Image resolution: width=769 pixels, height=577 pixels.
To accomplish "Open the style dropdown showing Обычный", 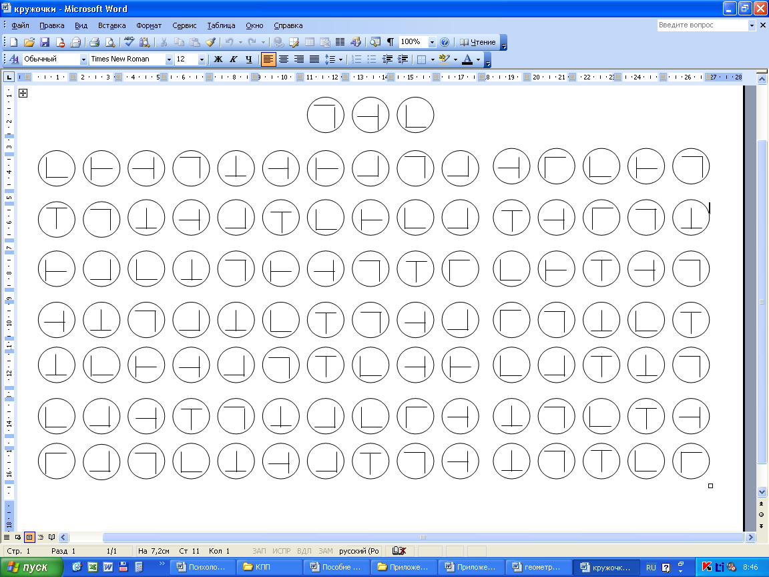I will 83,59.
